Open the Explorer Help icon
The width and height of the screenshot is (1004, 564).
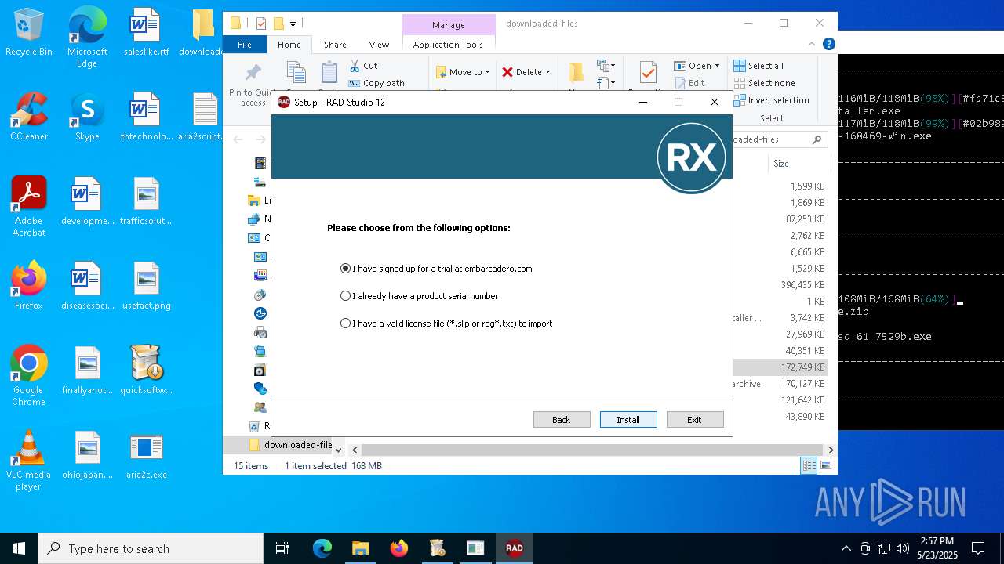click(828, 45)
